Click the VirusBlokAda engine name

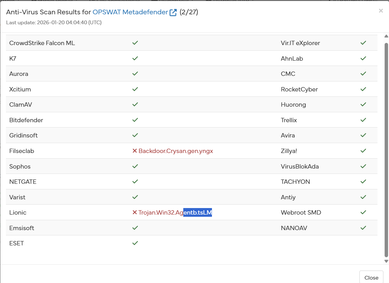tap(300, 166)
